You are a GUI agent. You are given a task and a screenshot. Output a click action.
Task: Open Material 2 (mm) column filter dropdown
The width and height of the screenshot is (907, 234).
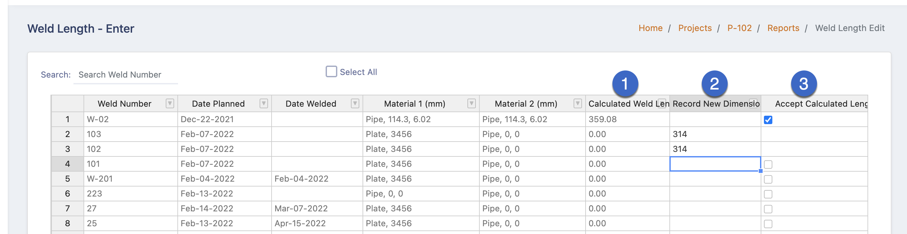click(578, 103)
